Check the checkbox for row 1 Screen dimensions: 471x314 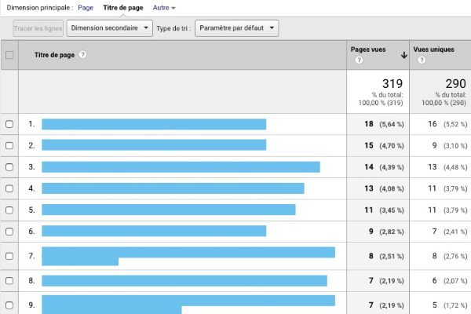[9, 124]
